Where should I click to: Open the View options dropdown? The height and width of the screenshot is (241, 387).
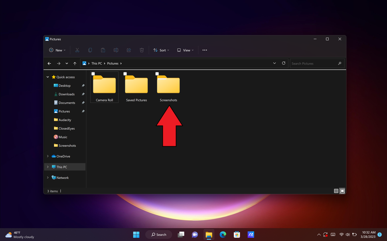click(185, 50)
